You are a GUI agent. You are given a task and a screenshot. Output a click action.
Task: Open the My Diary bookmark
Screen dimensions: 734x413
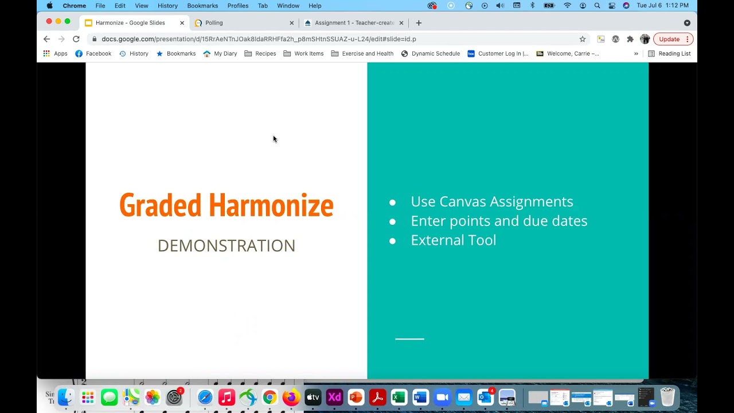(x=220, y=53)
